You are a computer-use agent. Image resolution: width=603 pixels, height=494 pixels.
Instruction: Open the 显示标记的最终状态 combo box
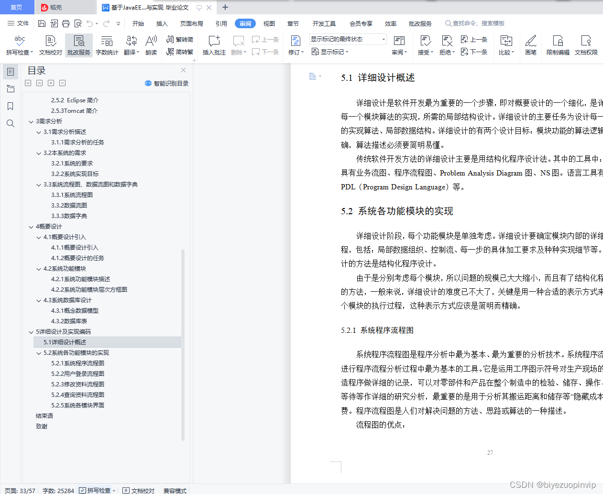pos(348,39)
